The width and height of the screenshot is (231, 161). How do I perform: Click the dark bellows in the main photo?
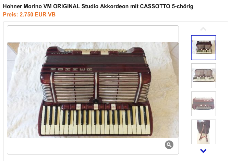[95, 60]
